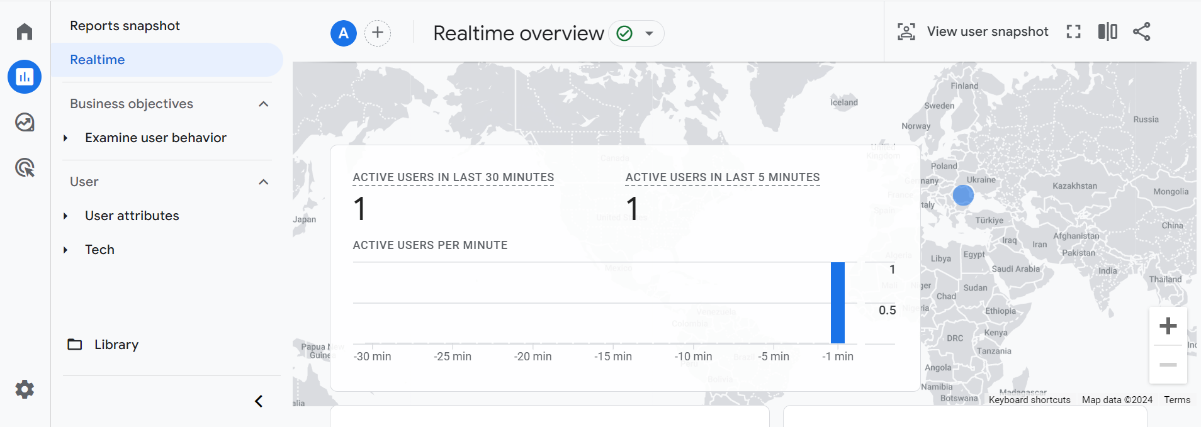Open the Library link
This screenshot has height=427, width=1201.
116,345
